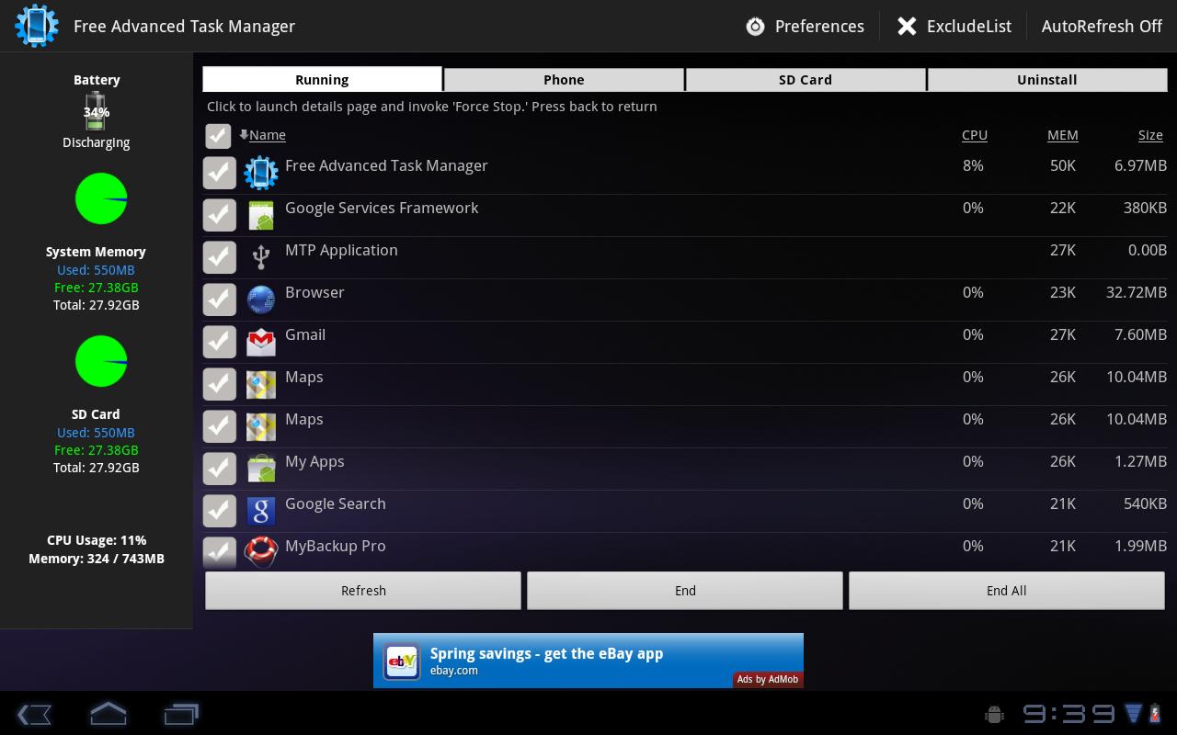Open the ExcludeList X icon
1177x735 pixels.
907,26
